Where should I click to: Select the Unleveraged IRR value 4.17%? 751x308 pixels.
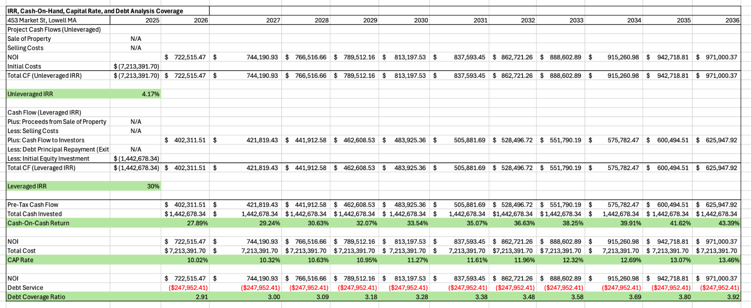pyautogui.click(x=135, y=94)
